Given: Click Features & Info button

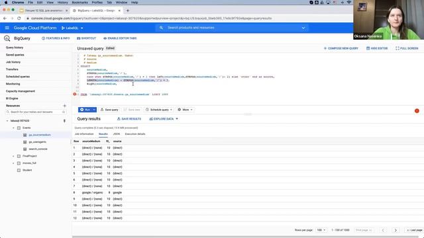Looking at the screenshot, I should tap(56, 38).
